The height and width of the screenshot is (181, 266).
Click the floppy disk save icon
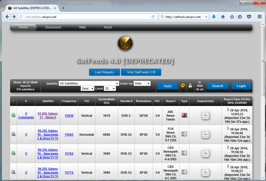coord(190,86)
